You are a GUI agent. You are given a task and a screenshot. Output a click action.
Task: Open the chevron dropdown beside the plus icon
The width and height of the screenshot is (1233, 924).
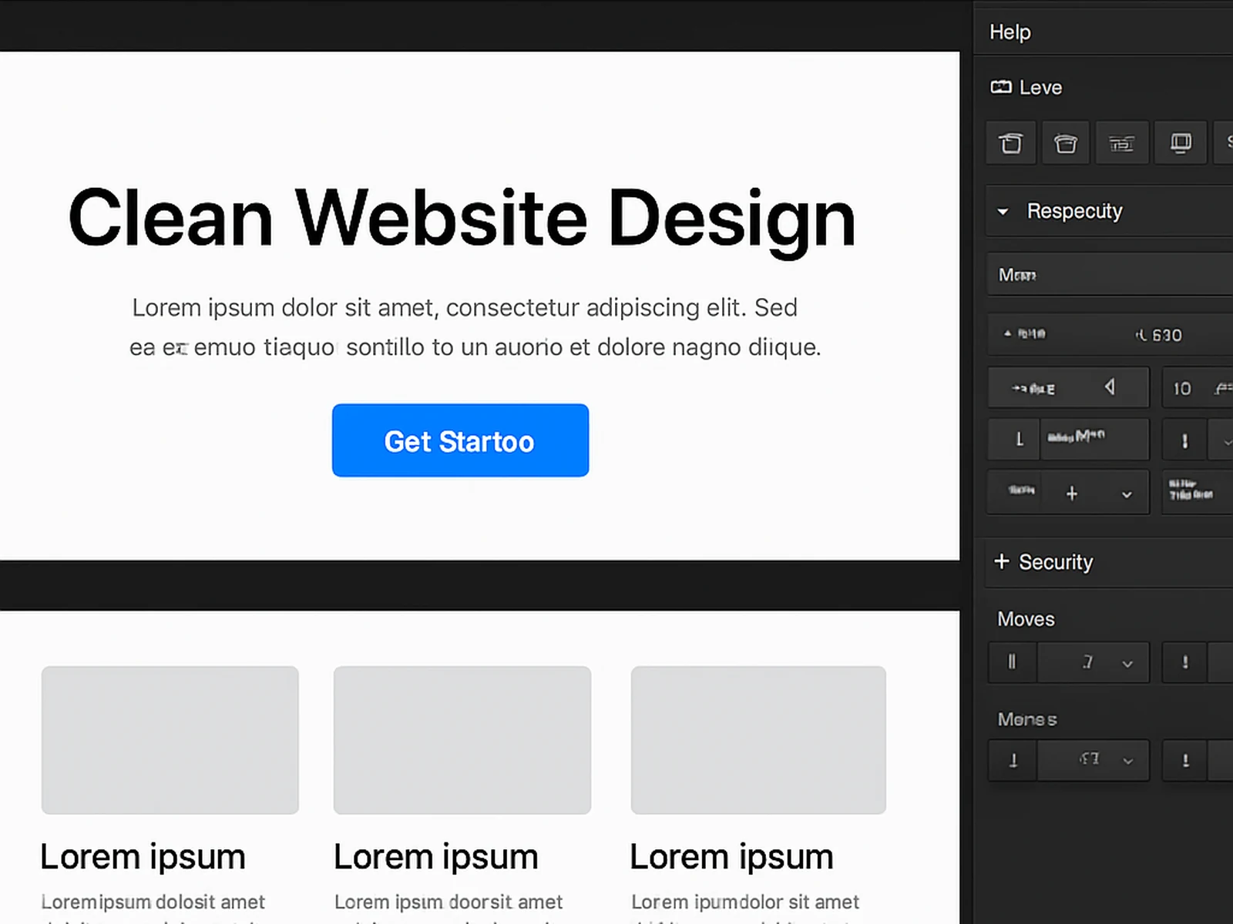point(1127,494)
